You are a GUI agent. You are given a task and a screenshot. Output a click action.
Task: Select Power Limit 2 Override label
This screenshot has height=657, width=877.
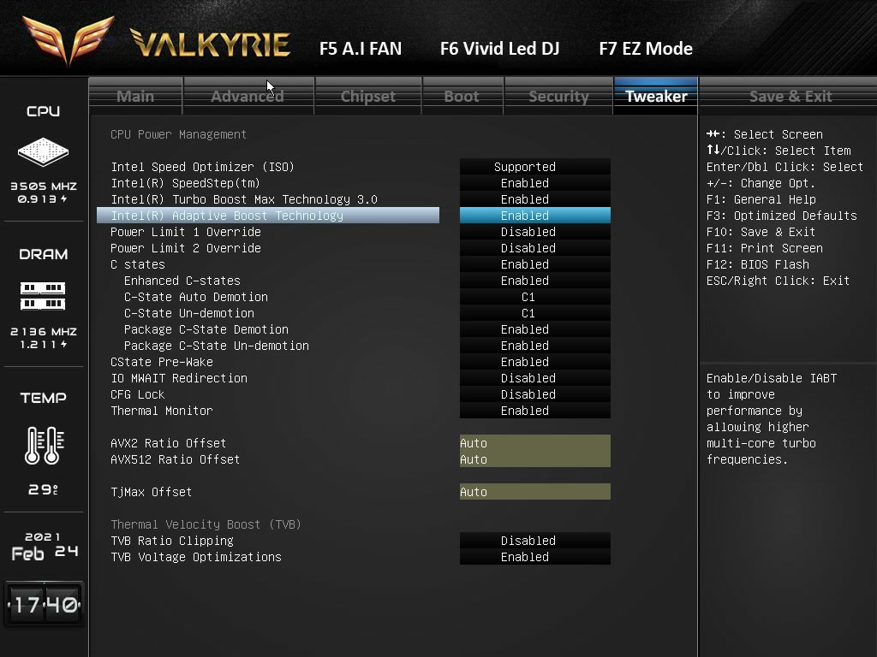click(x=186, y=248)
